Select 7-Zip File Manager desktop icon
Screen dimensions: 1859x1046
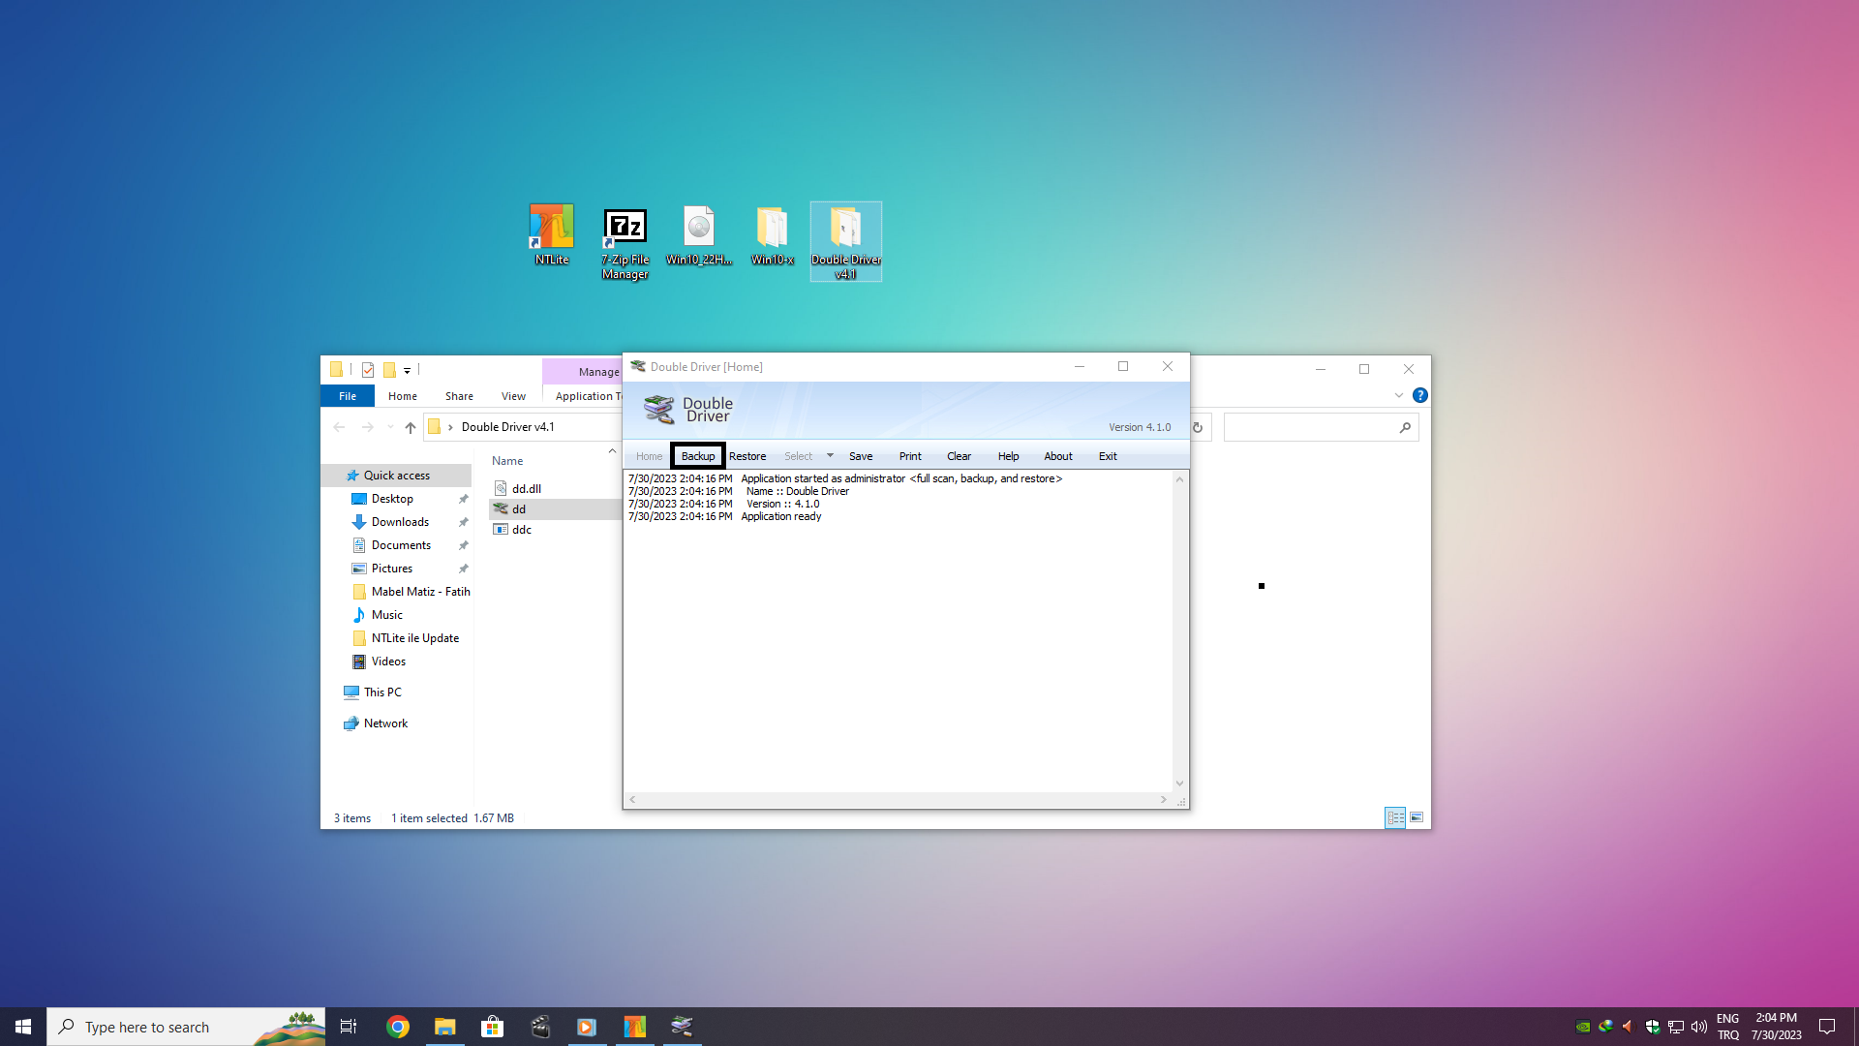[625, 228]
